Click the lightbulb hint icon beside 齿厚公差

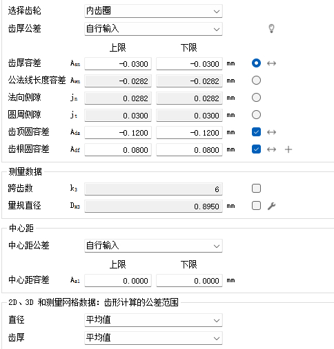pyautogui.click(x=271, y=29)
